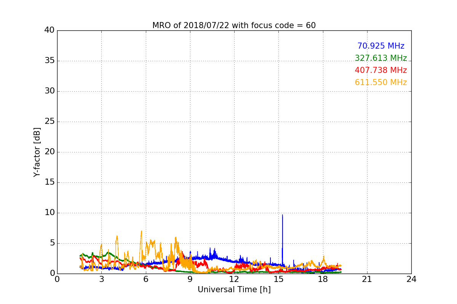This screenshot has height=304, width=457.
Task: Click the x-axis tick label '12'
Action: [x=234, y=279]
